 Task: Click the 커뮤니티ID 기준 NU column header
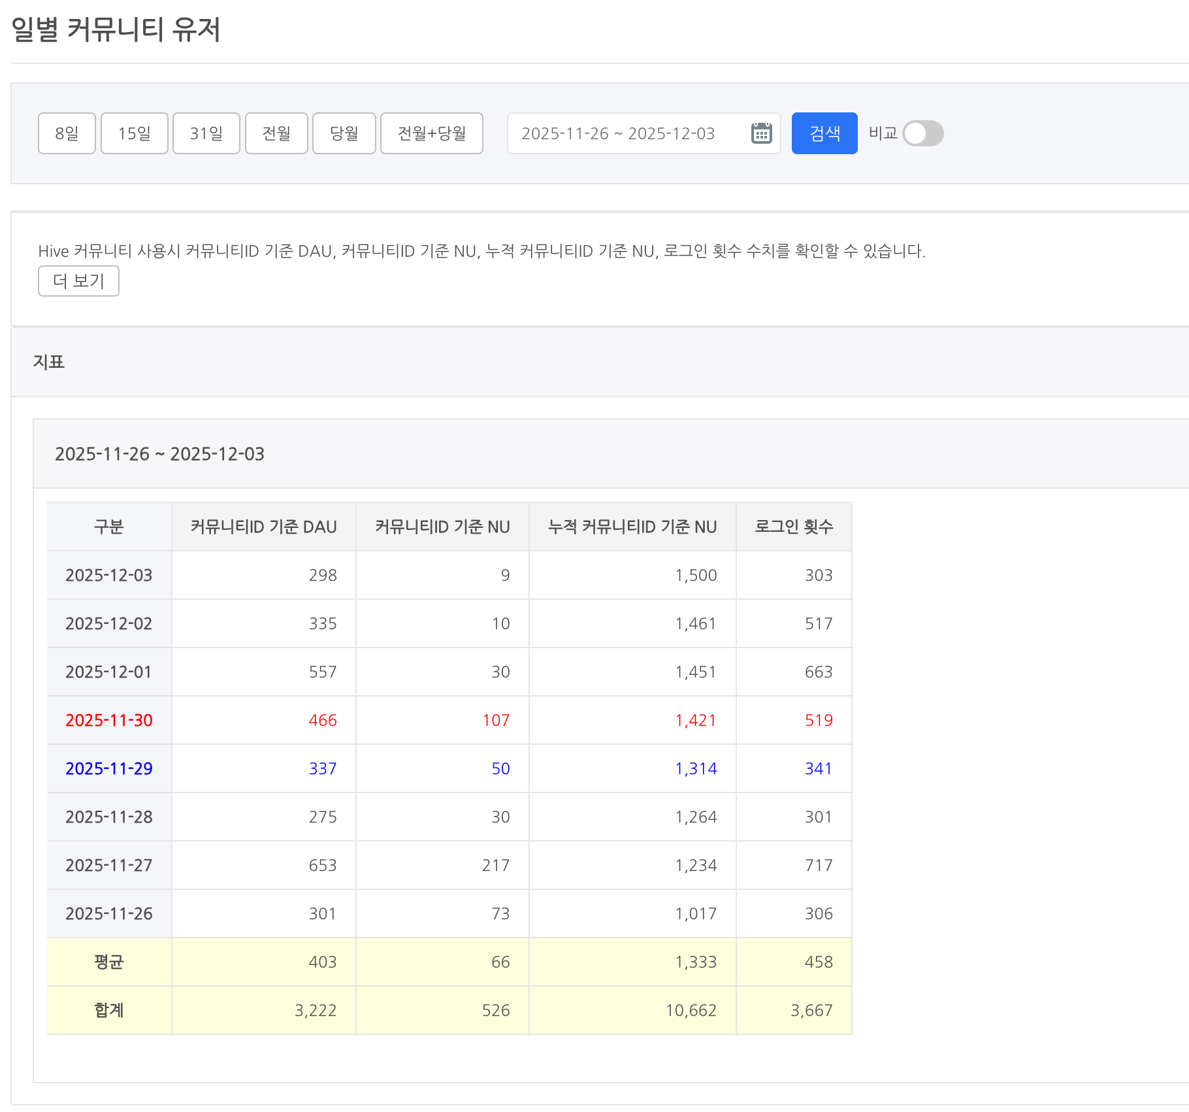[442, 527]
